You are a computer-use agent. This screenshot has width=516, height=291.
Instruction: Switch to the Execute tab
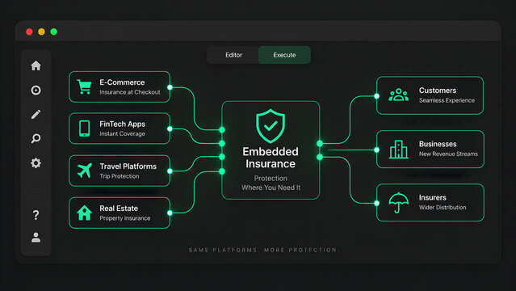284,55
